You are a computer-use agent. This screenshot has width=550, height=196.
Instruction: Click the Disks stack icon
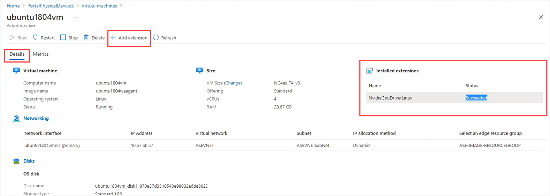pos(16,161)
